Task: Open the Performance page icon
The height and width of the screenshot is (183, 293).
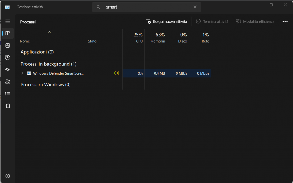Action: (8, 46)
